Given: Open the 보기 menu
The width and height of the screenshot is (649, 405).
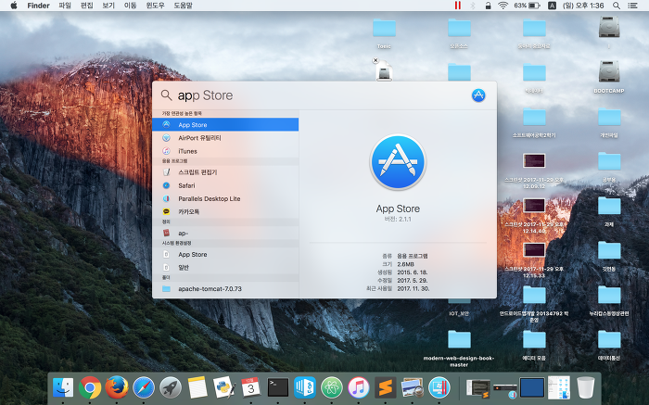Looking at the screenshot, I should pyautogui.click(x=108, y=6).
